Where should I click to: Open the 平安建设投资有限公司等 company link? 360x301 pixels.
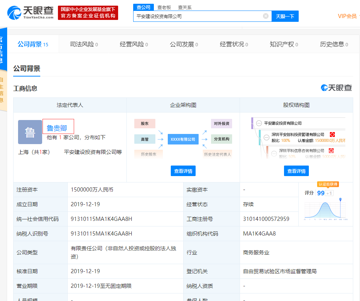93,152
